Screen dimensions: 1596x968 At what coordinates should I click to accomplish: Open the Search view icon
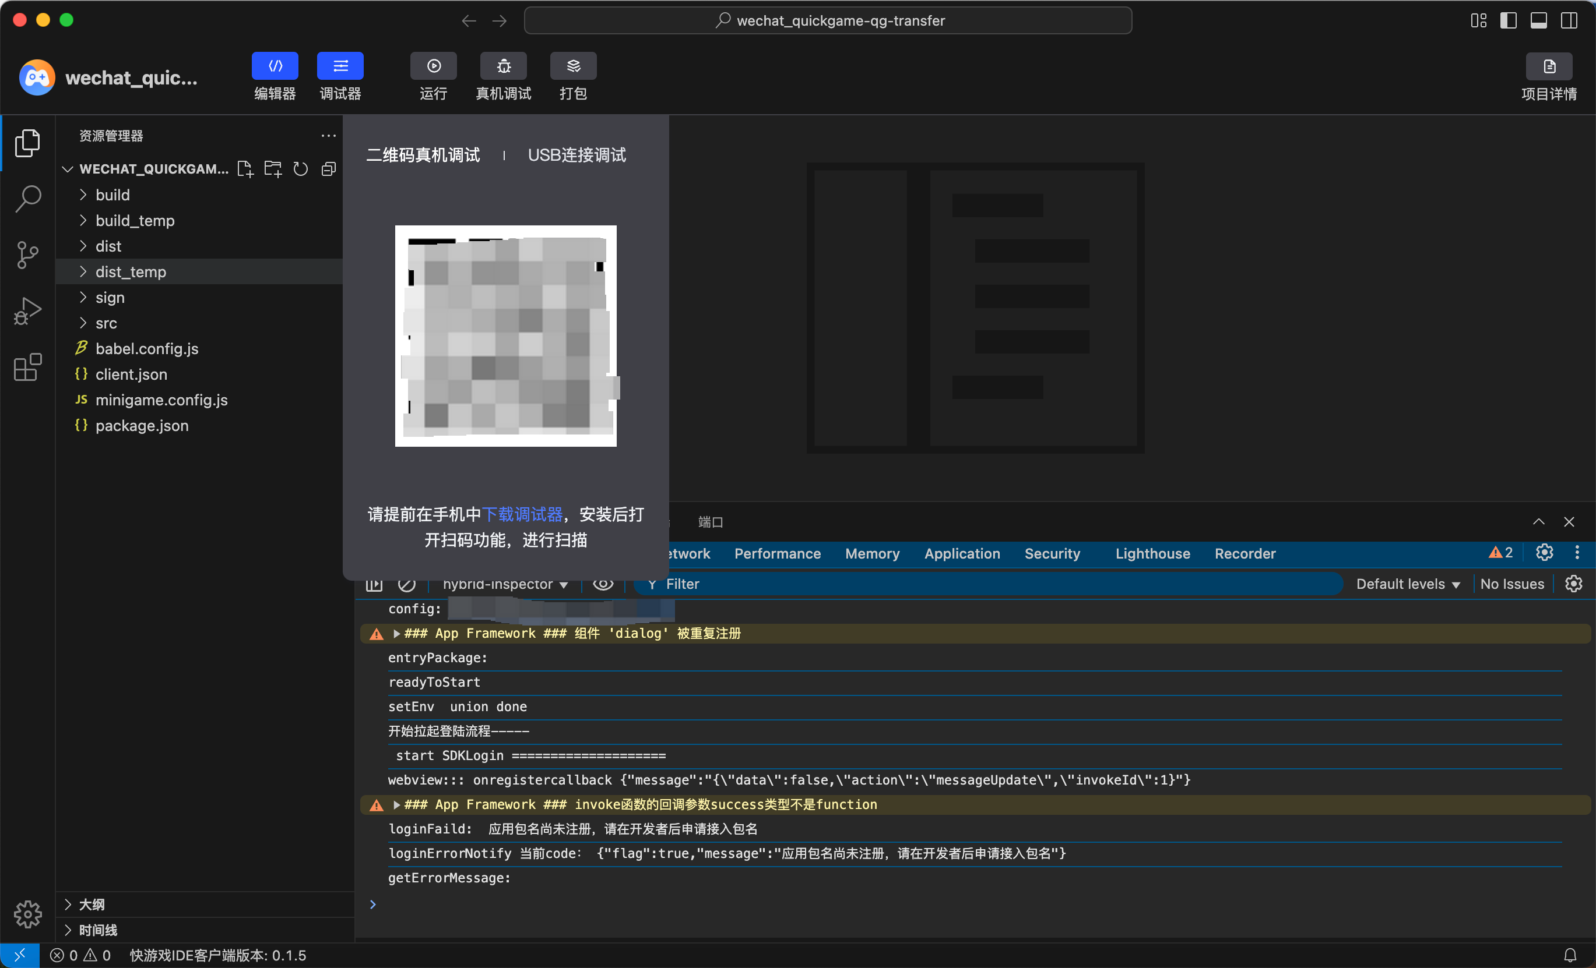tap(27, 199)
